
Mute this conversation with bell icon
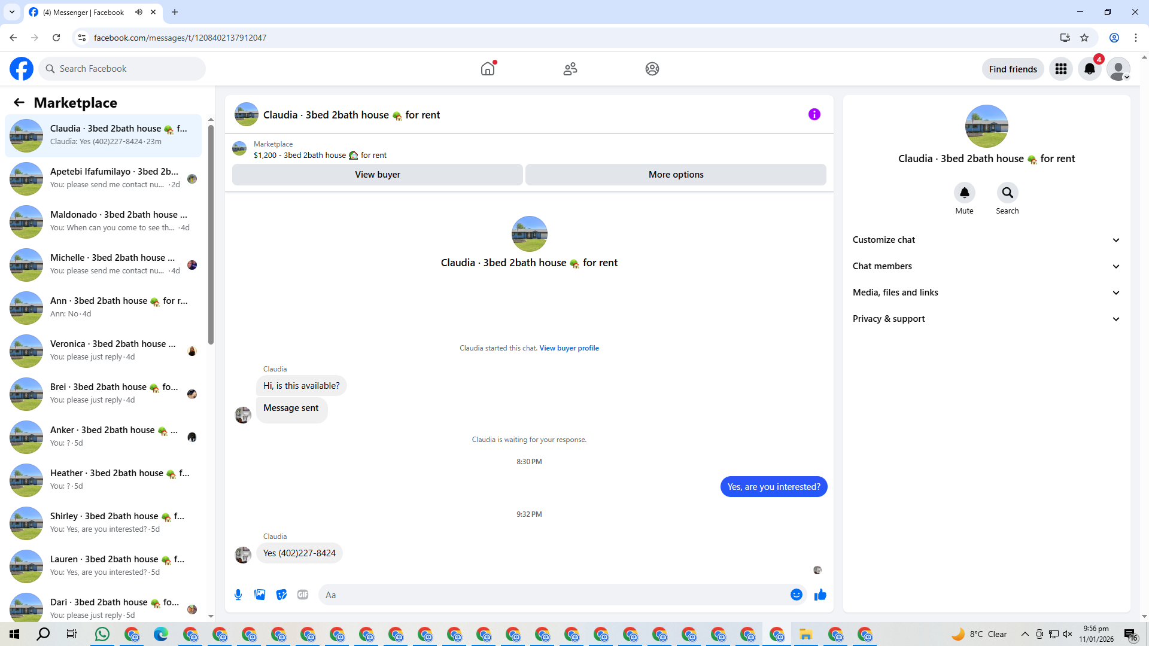964,193
